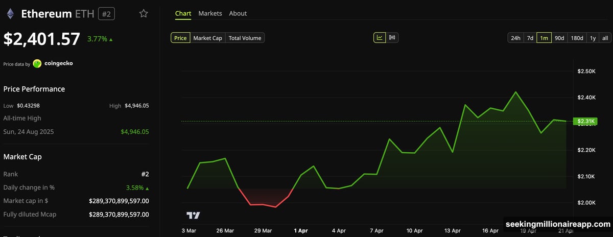Image resolution: width=613 pixels, height=237 pixels.
Task: Click the Fully diluted Mcap value
Action: click(119, 215)
